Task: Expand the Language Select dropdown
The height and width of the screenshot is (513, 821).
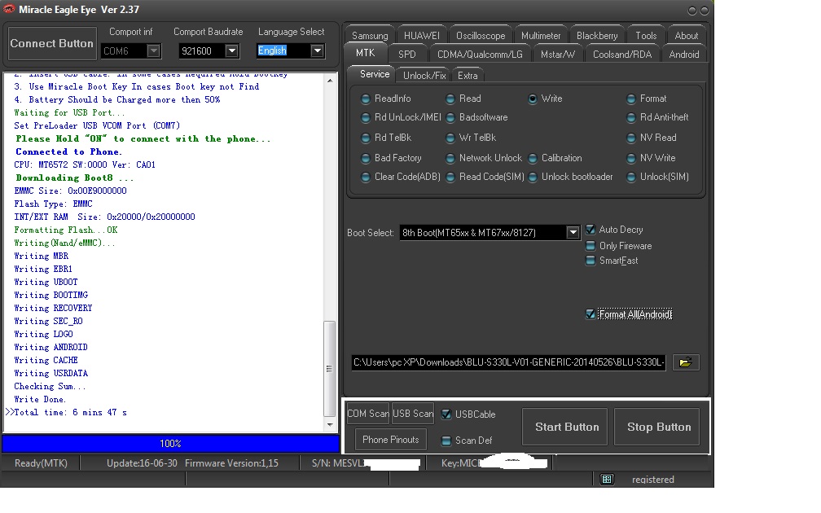Action: (x=318, y=50)
